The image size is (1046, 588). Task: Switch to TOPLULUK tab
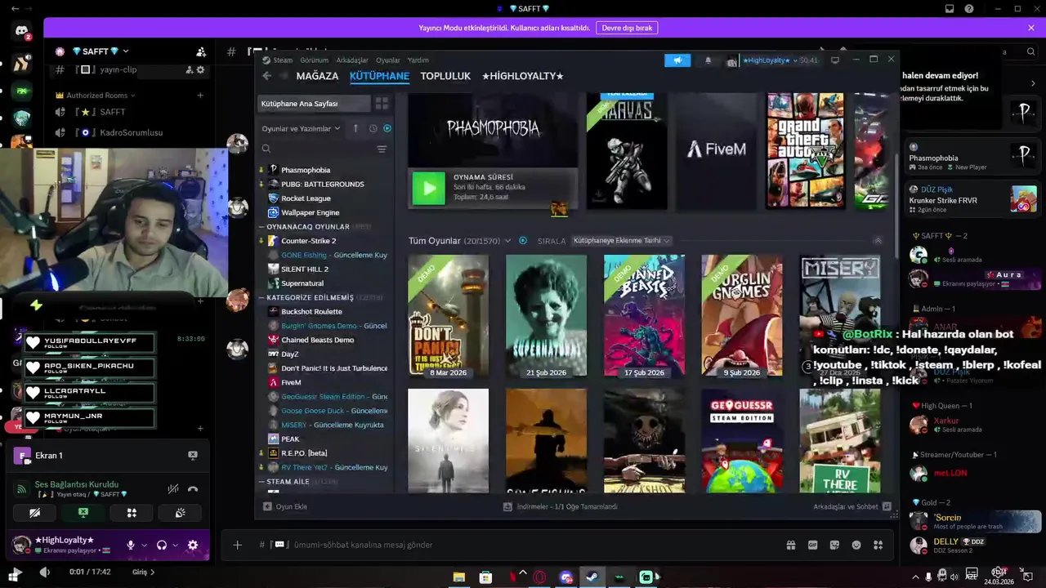point(445,76)
